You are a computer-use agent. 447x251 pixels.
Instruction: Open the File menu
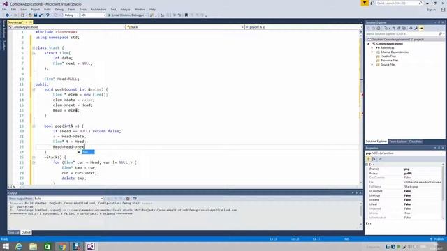[4, 9]
